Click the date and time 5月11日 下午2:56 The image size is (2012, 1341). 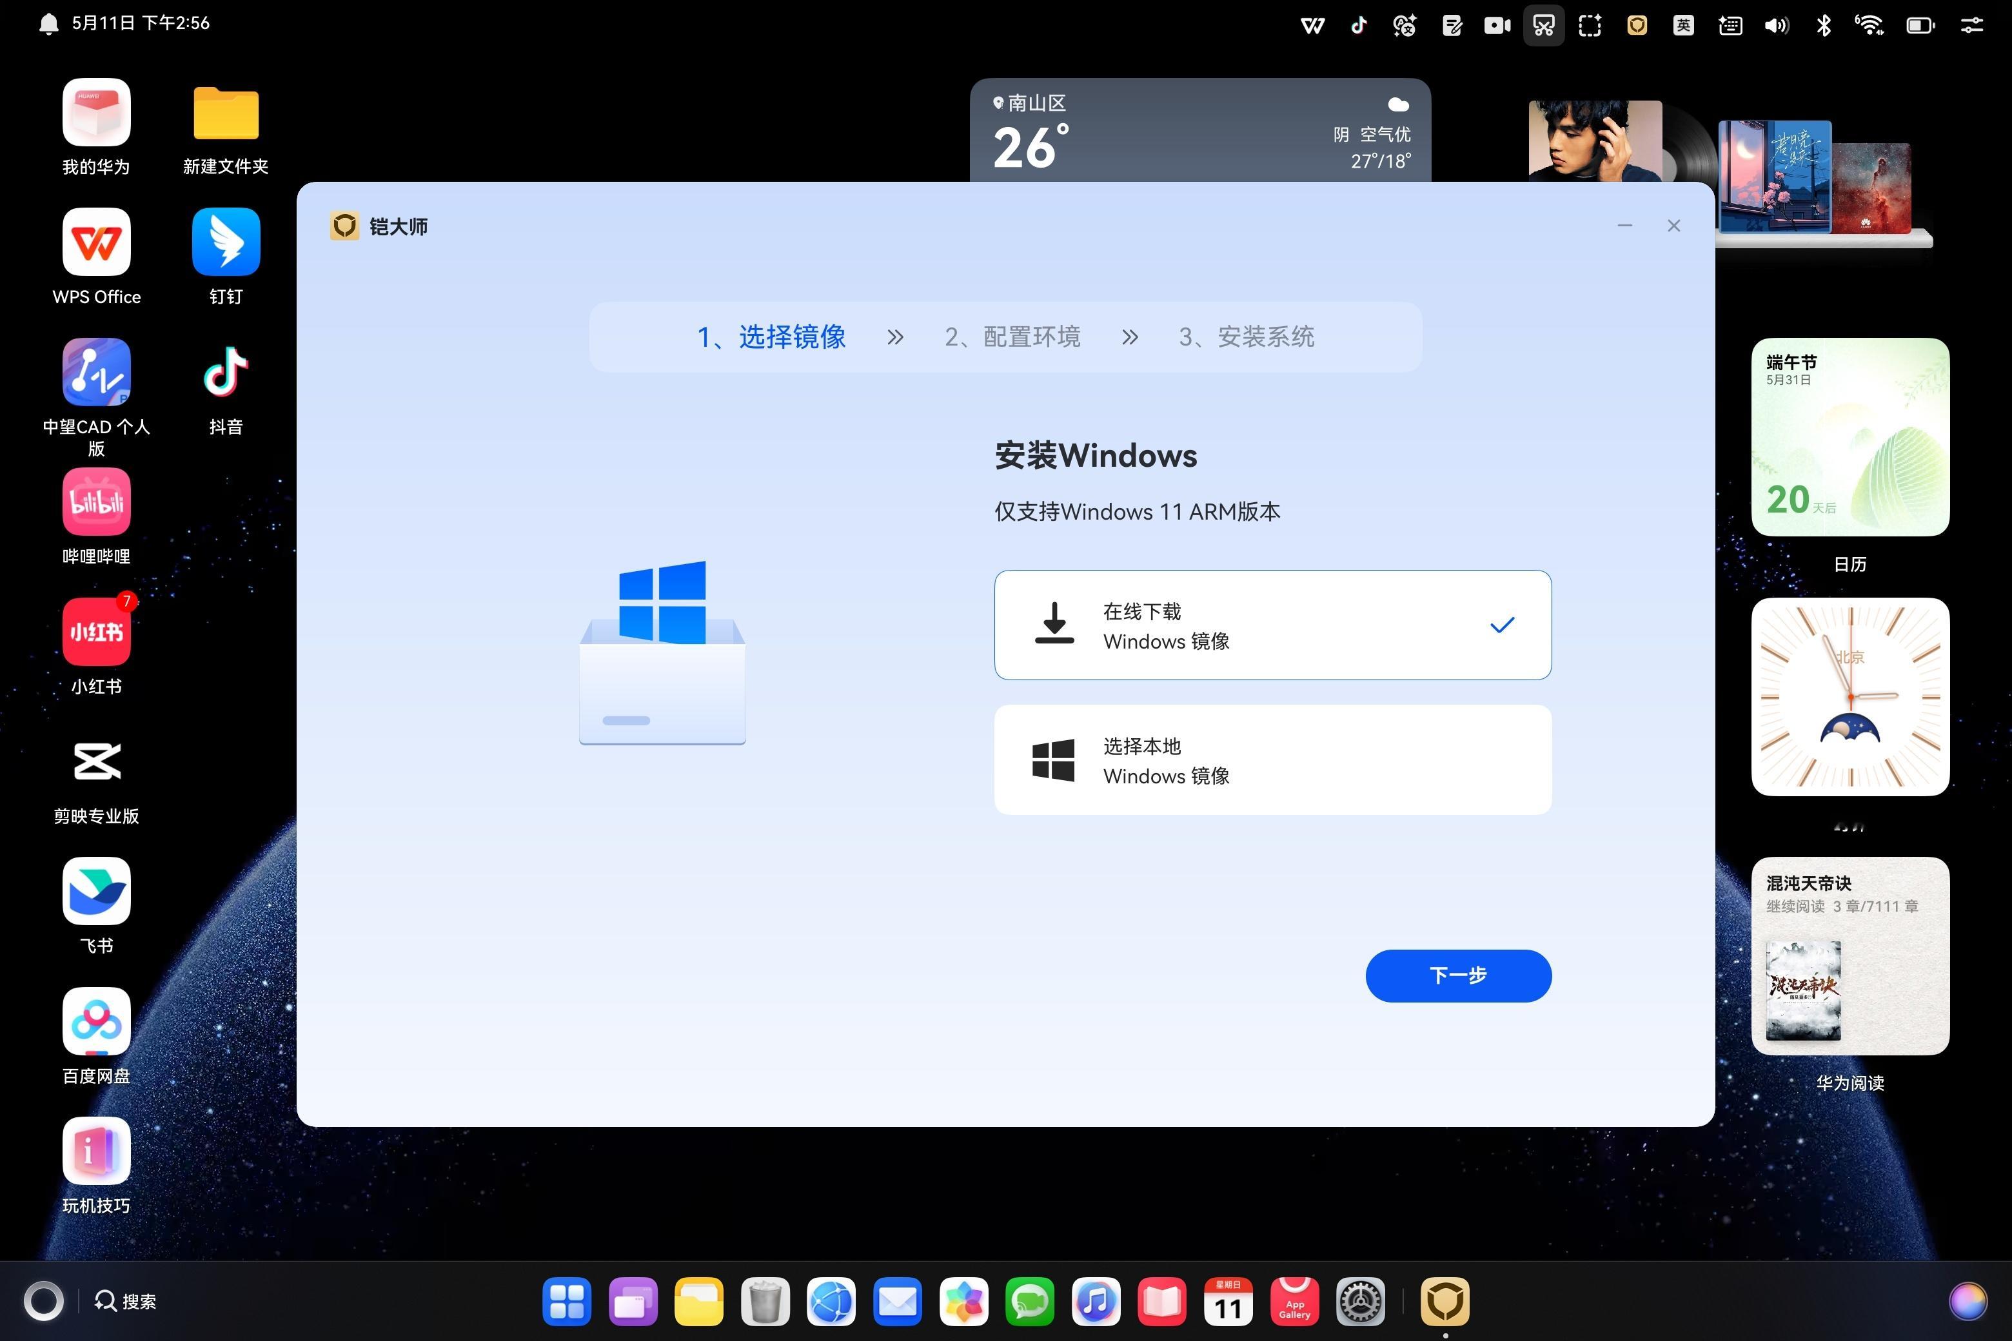[x=141, y=23]
